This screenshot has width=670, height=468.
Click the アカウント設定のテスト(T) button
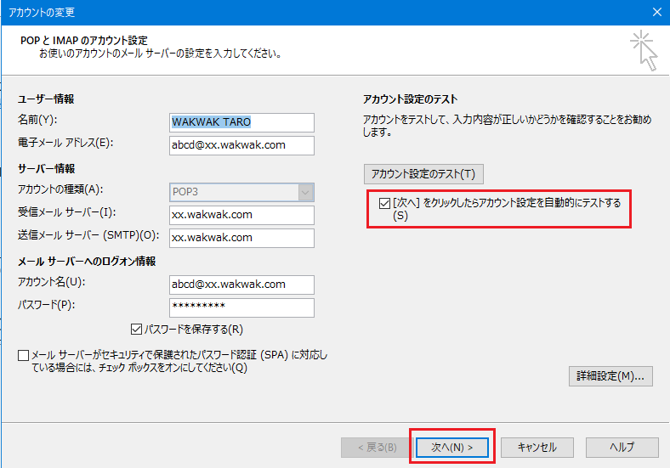tap(423, 174)
